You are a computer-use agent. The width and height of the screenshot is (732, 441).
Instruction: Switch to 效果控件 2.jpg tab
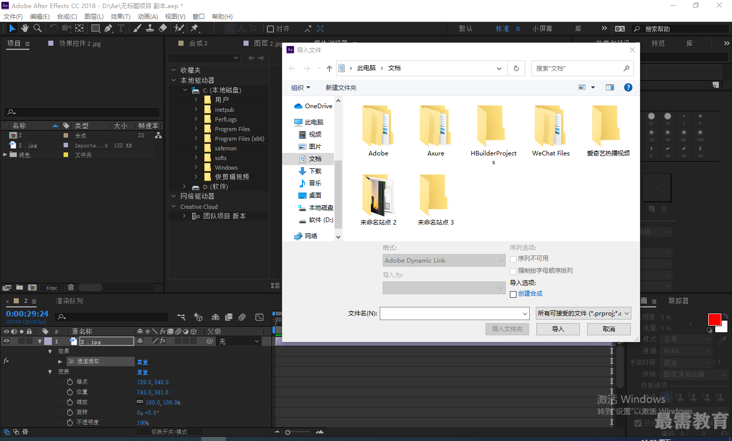click(80, 44)
